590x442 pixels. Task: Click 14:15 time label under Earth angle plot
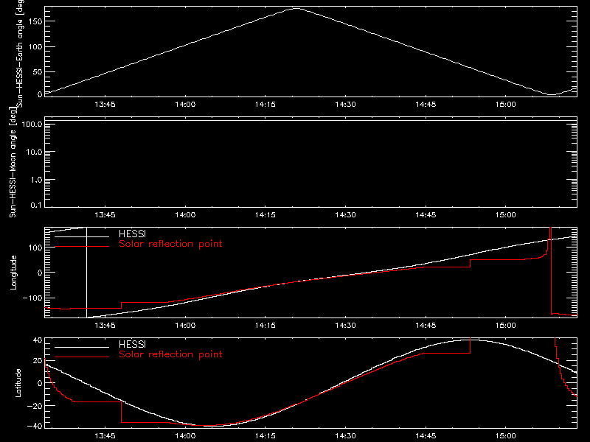click(x=265, y=105)
